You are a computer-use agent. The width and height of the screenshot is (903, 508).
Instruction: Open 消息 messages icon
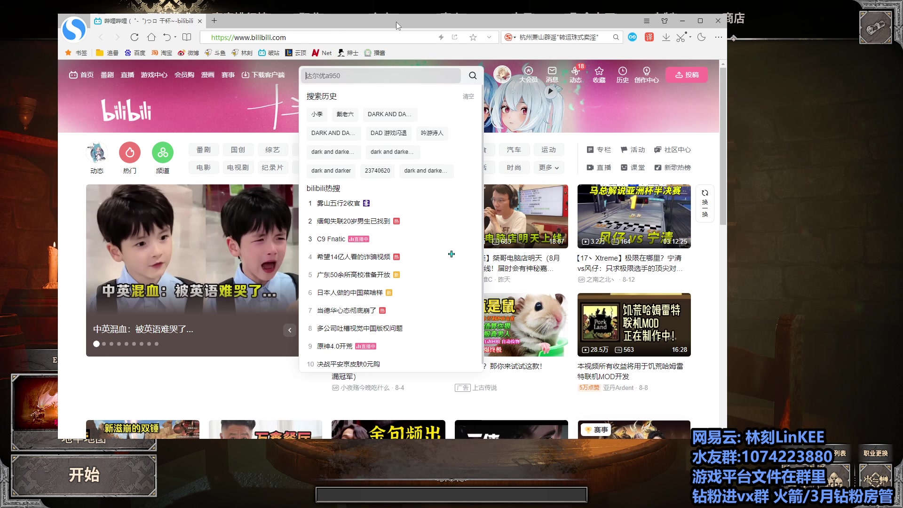[x=552, y=74]
